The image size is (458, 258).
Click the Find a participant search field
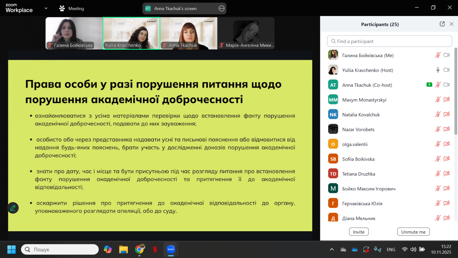tap(389, 41)
